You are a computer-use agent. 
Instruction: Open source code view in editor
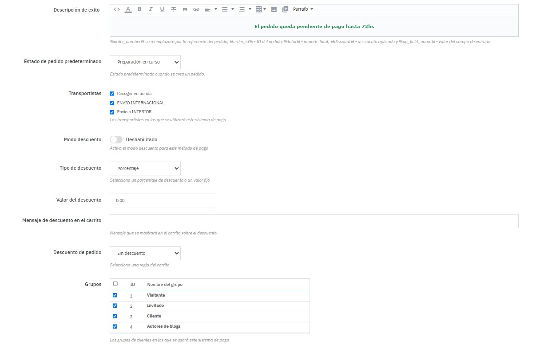(x=117, y=9)
